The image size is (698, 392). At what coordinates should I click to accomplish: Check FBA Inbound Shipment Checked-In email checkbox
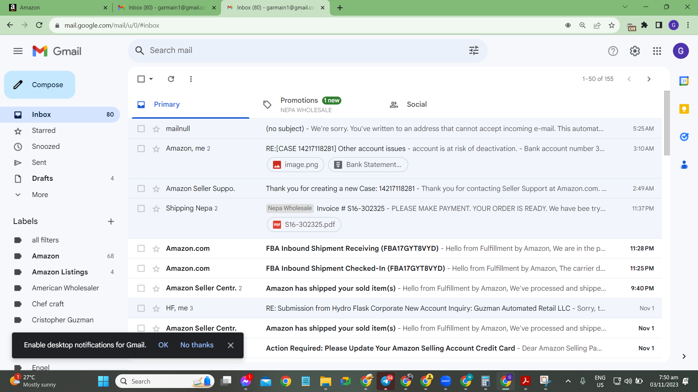pyautogui.click(x=141, y=268)
